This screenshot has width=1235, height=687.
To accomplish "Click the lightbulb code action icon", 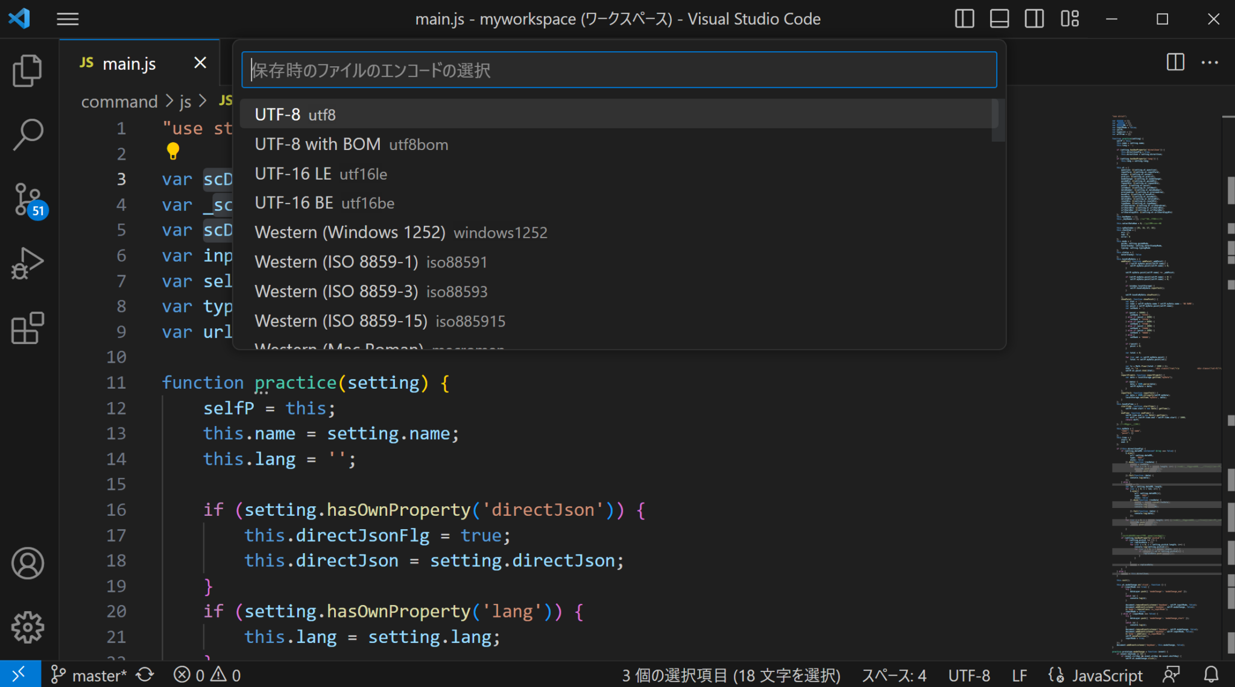I will coord(173,151).
